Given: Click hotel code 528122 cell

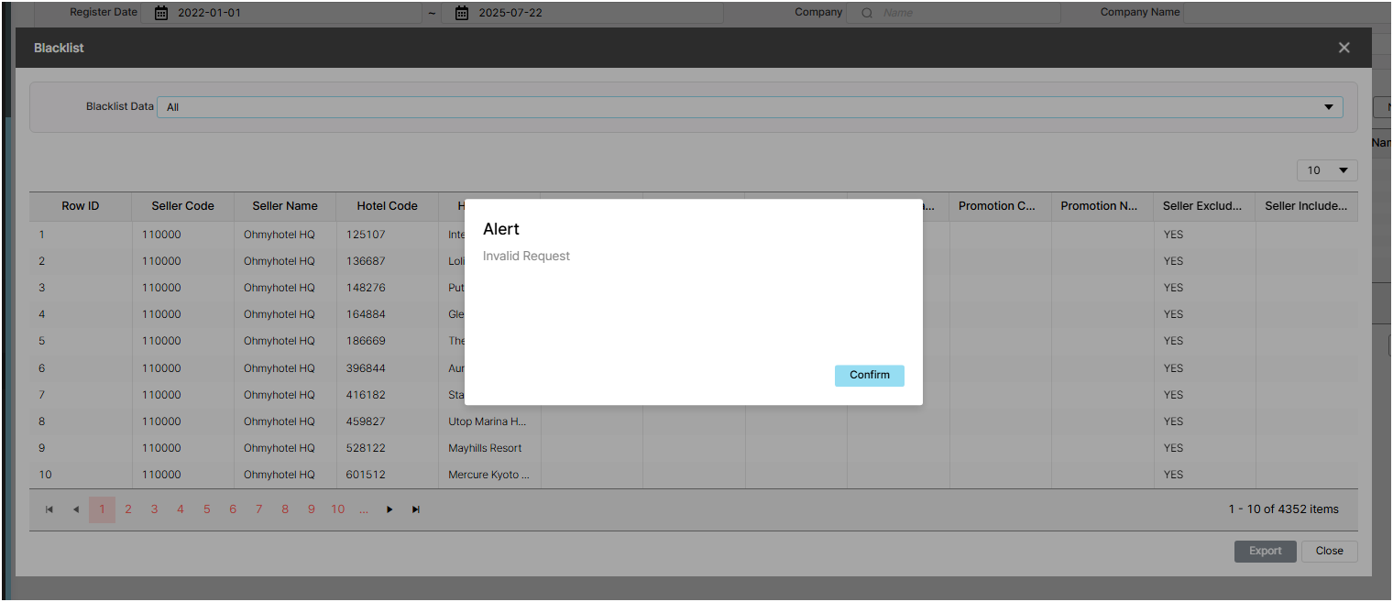Looking at the screenshot, I should [388, 448].
